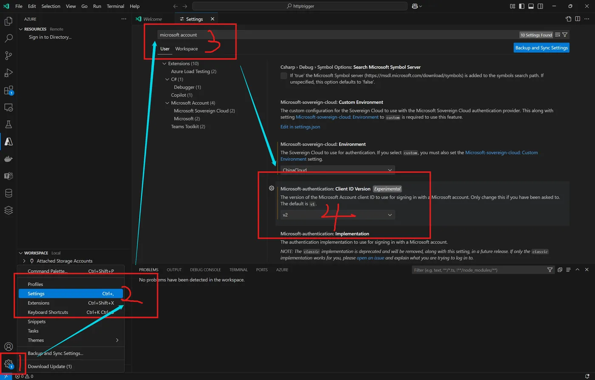Open the database cylinder view

click(8, 193)
